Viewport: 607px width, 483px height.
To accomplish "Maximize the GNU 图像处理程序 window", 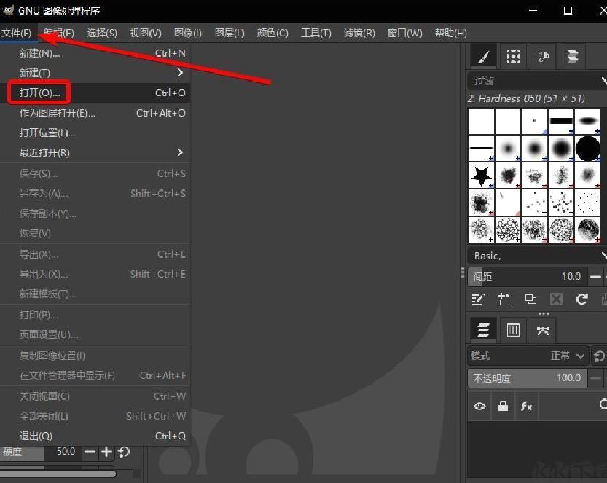I will point(568,10).
